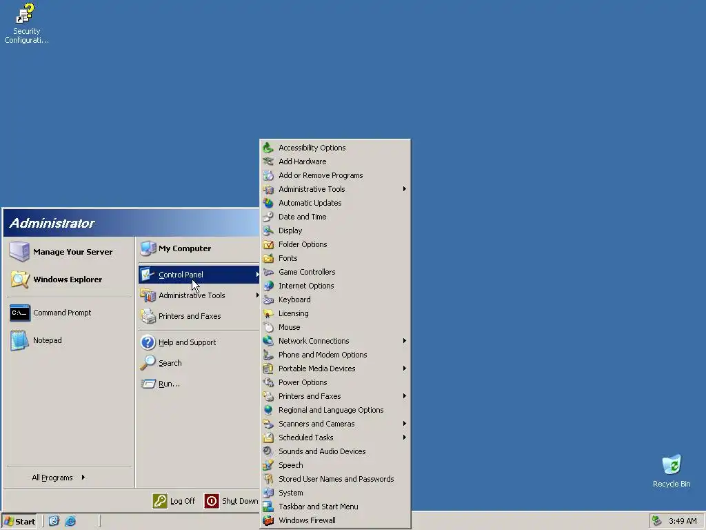
Task: Click the Windows Firewall icon
Action: tap(268, 520)
